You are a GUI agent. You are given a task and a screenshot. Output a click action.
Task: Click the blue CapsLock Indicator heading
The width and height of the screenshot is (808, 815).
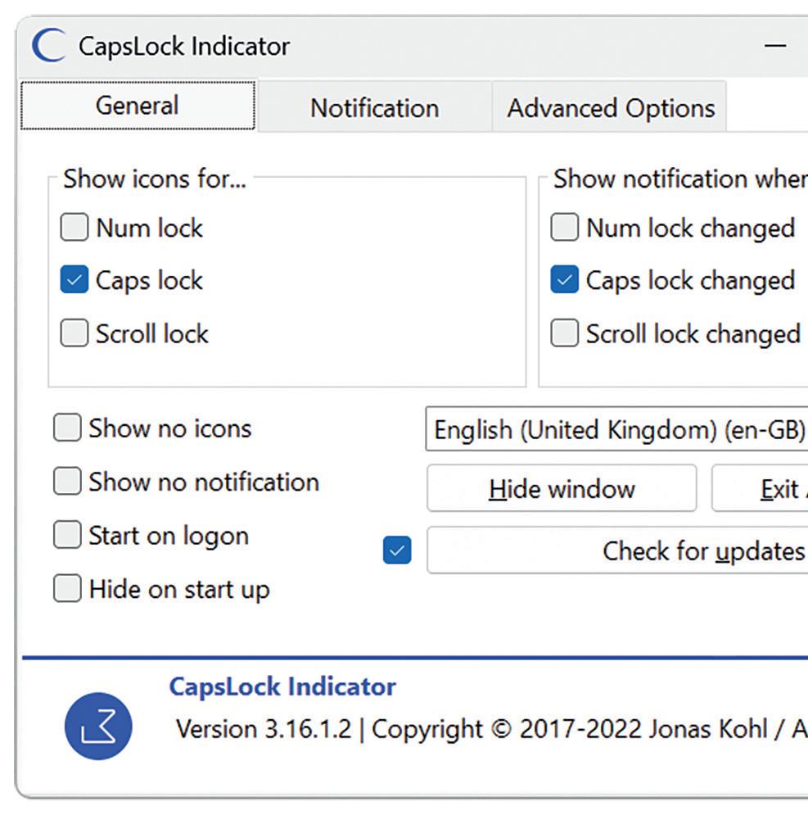[282, 686]
